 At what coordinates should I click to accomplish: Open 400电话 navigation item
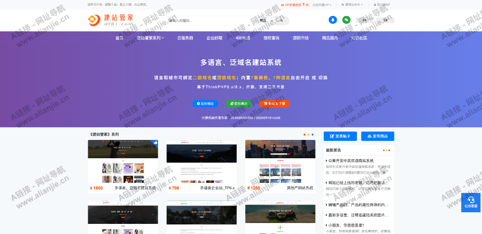tap(243, 38)
